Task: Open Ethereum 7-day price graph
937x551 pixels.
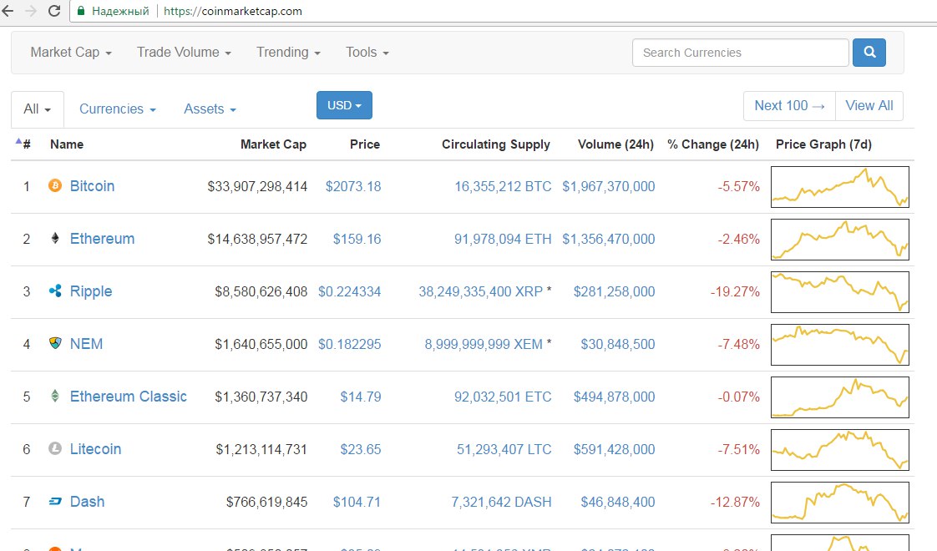Action: tap(839, 240)
